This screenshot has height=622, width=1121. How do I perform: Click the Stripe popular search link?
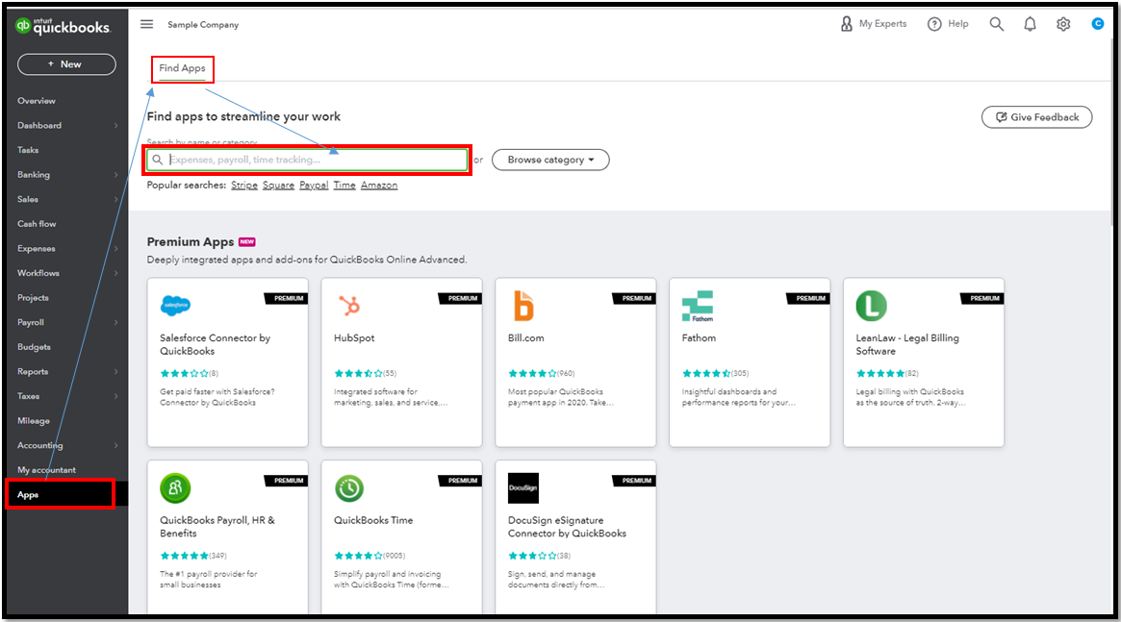[244, 186]
